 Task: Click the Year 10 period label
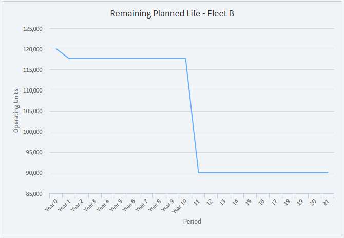(x=179, y=206)
